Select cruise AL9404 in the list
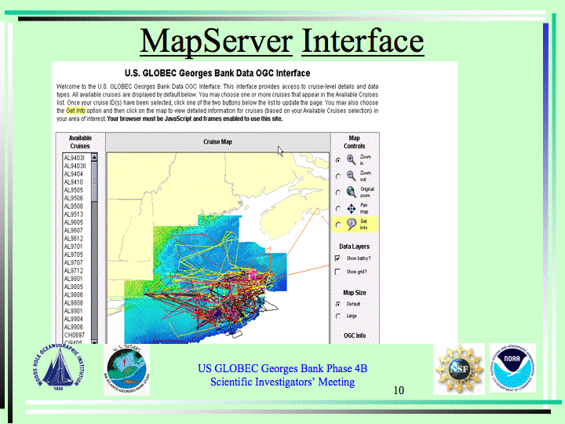The image size is (565, 424). tap(74, 174)
